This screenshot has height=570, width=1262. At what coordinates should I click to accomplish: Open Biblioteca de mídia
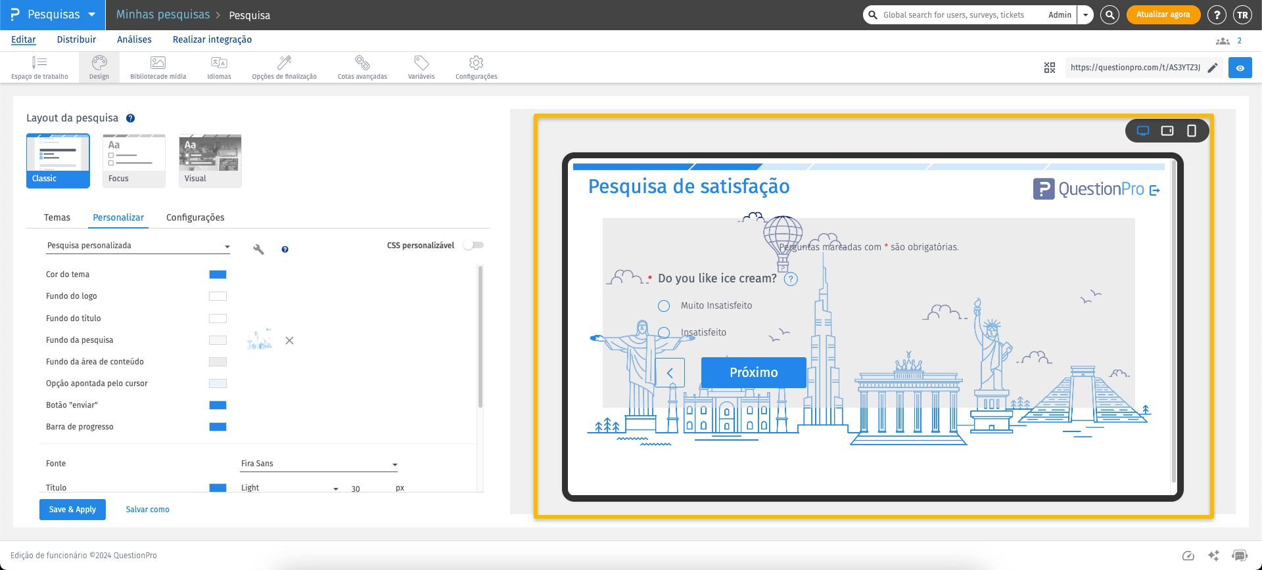158,68
